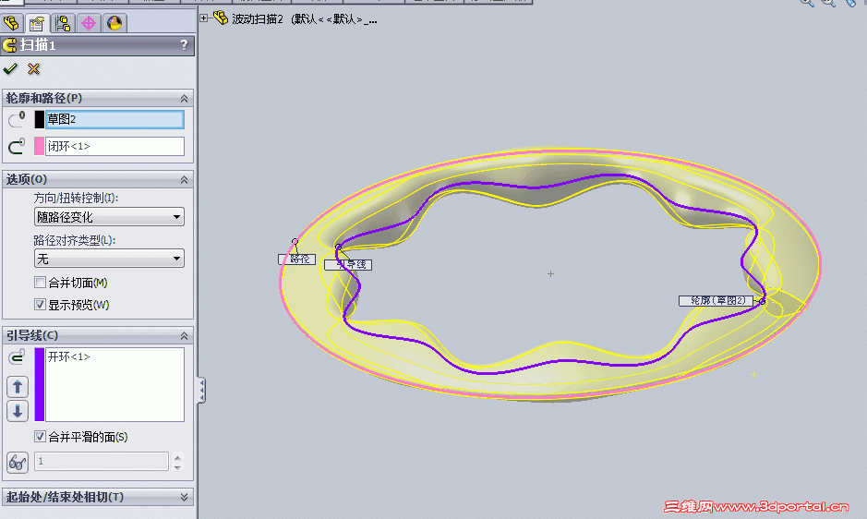This screenshot has width=867, height=519.
Task: Click the pink path color swatch
Action: (x=40, y=147)
